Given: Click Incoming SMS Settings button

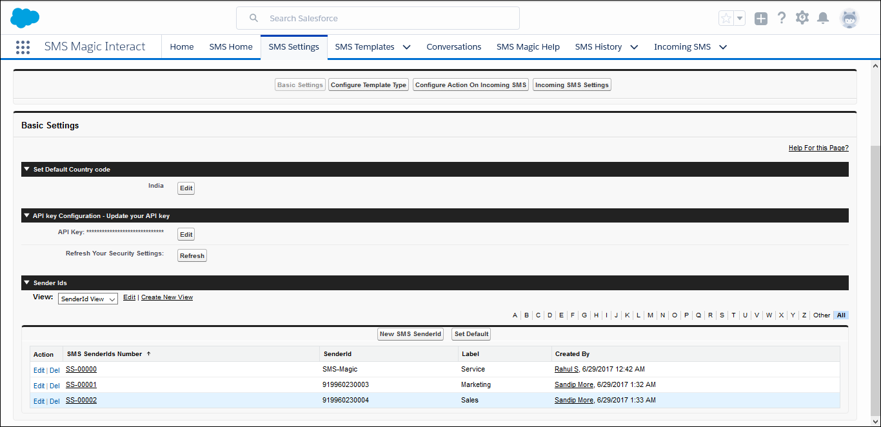Looking at the screenshot, I should [x=572, y=85].
